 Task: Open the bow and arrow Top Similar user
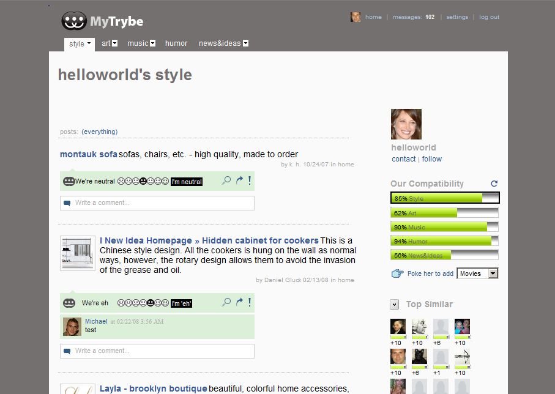click(462, 357)
